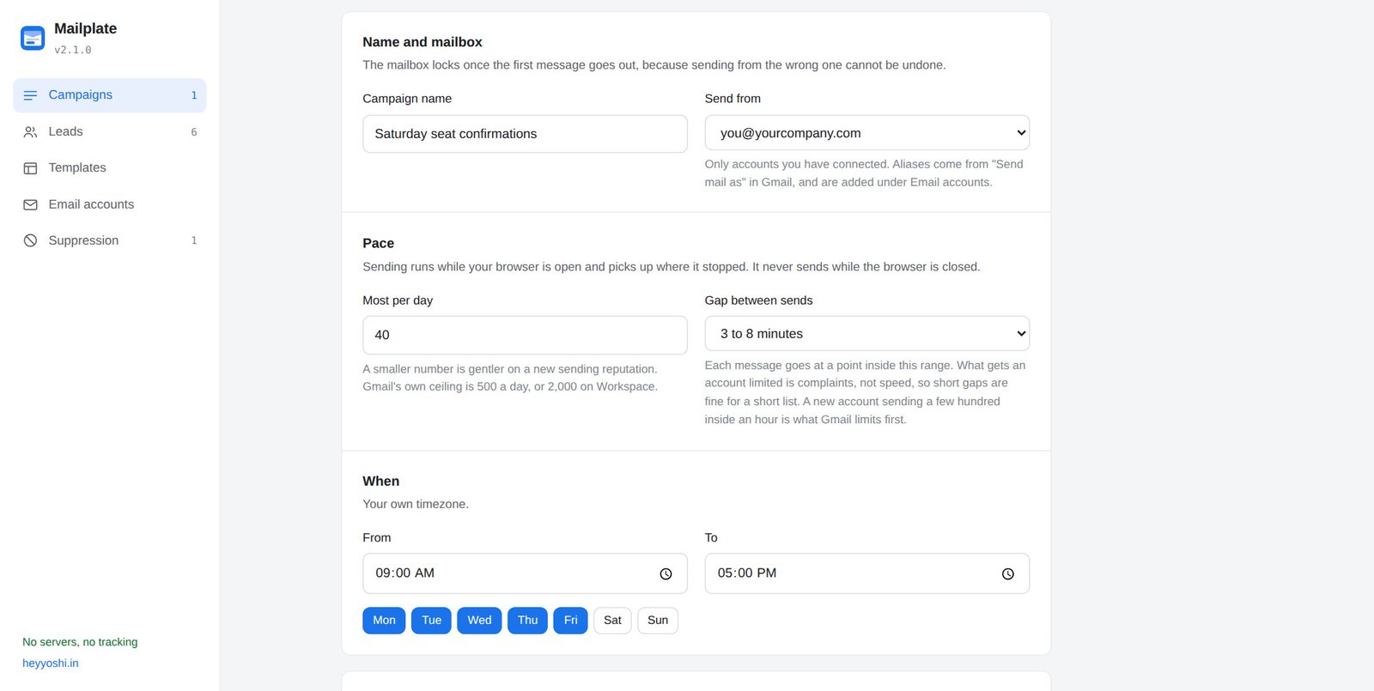The width and height of the screenshot is (1374, 691).
Task: Click the Leads count badge 6
Action: coord(194,132)
